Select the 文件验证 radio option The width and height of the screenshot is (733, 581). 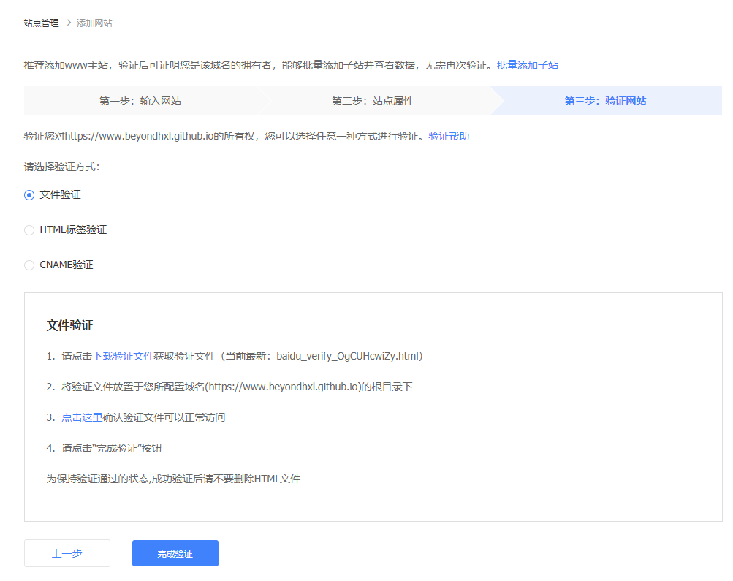[x=29, y=194]
